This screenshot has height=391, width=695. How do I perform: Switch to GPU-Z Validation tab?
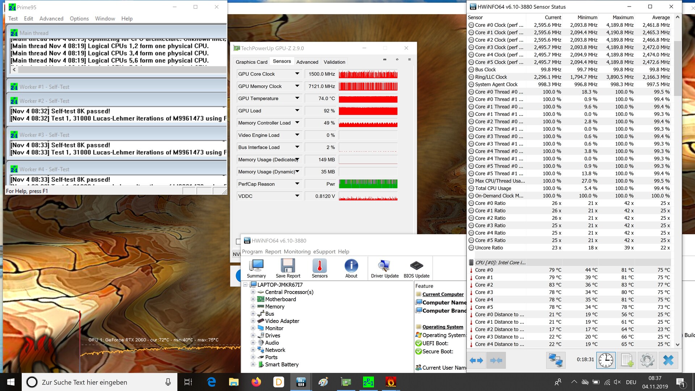click(x=334, y=62)
